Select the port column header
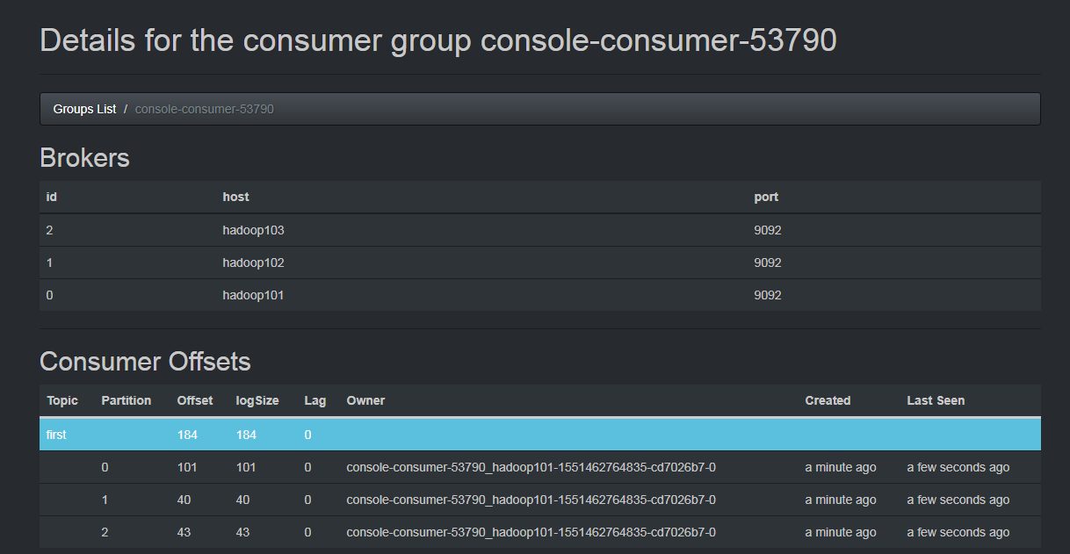Viewport: 1070px width, 554px height. coord(766,197)
